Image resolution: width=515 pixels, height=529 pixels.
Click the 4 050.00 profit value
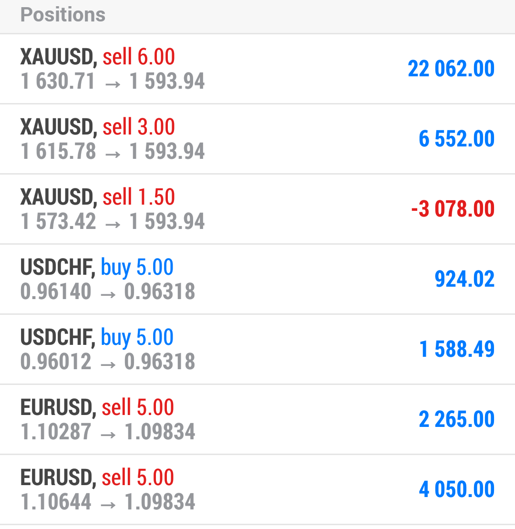point(456,489)
